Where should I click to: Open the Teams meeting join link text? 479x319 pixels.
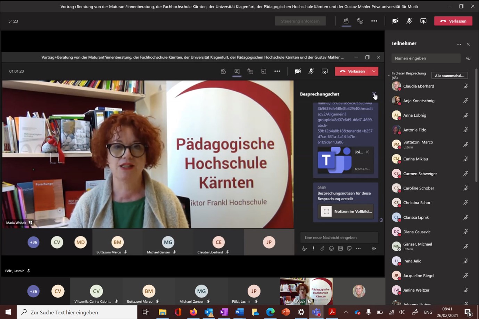(x=345, y=123)
